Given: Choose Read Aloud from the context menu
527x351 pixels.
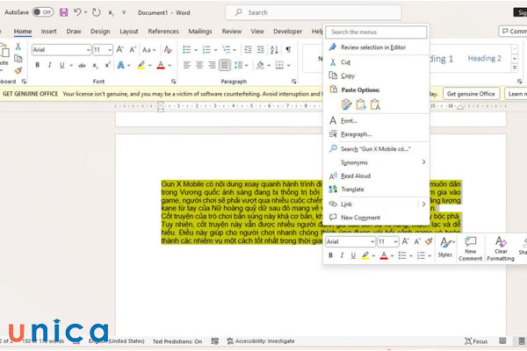Looking at the screenshot, I should tap(355, 175).
